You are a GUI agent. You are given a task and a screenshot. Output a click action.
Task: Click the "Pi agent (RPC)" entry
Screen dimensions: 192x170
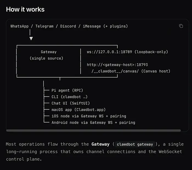(67, 90)
